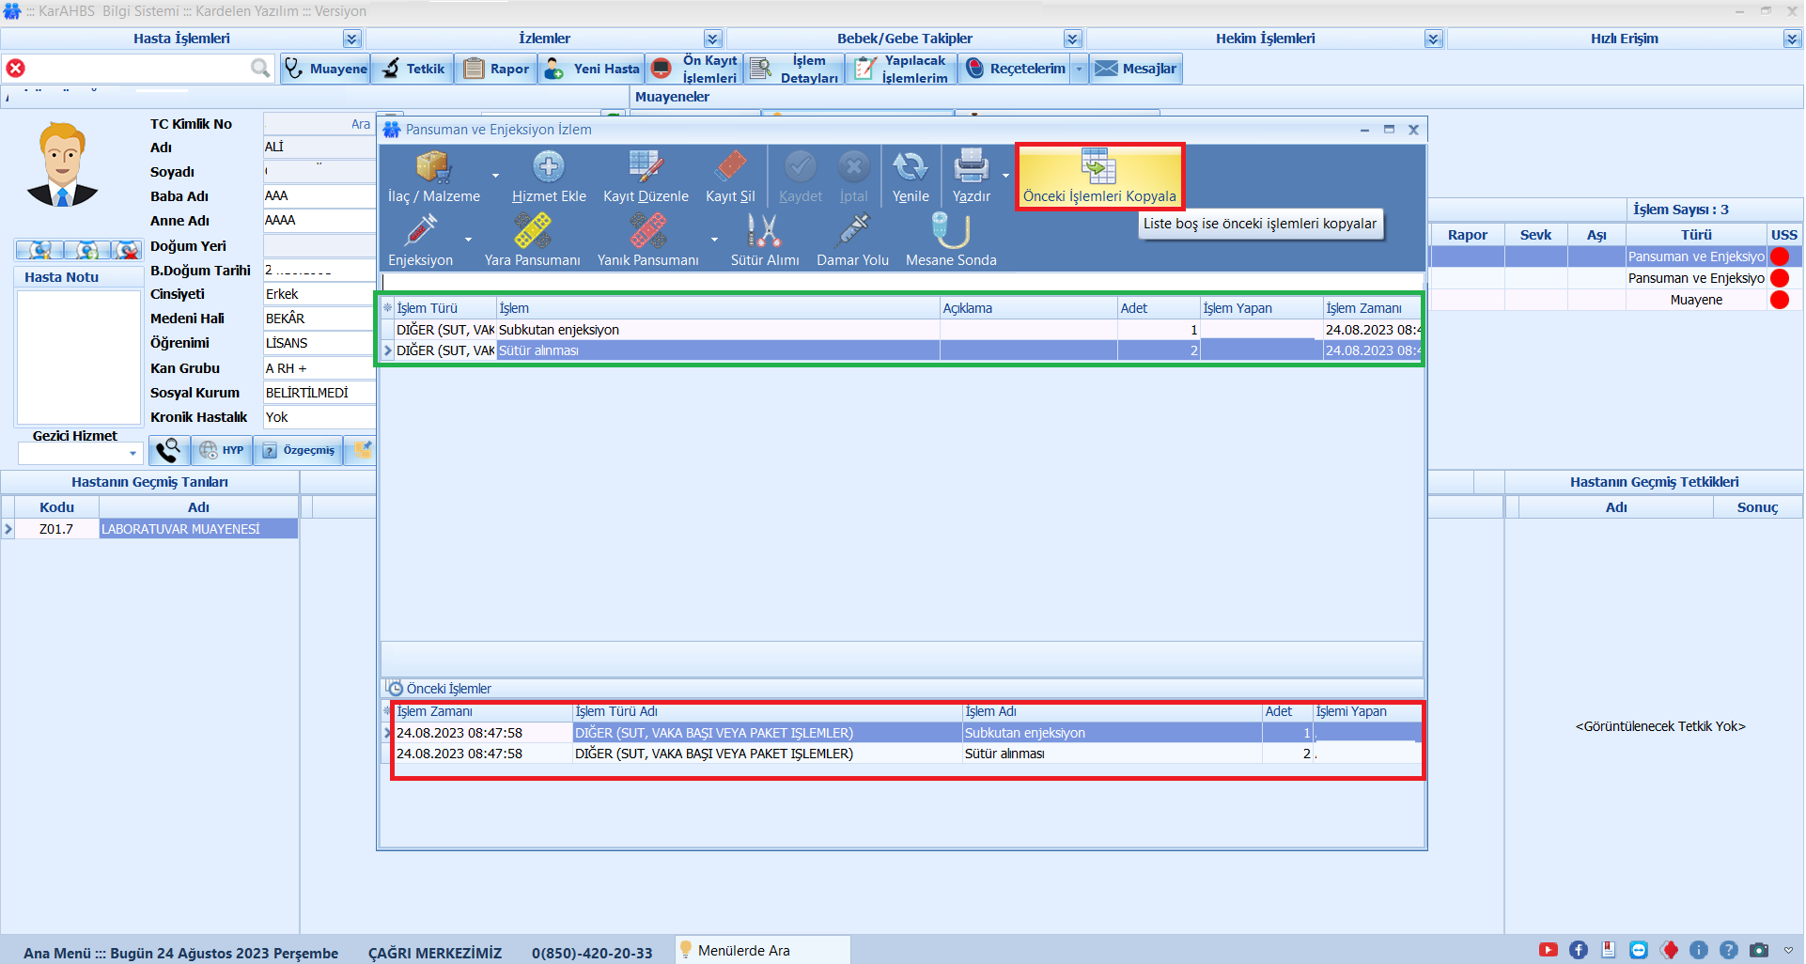The image size is (1806, 964).
Task: Open the Özgeçmiş button
Action: (x=299, y=450)
